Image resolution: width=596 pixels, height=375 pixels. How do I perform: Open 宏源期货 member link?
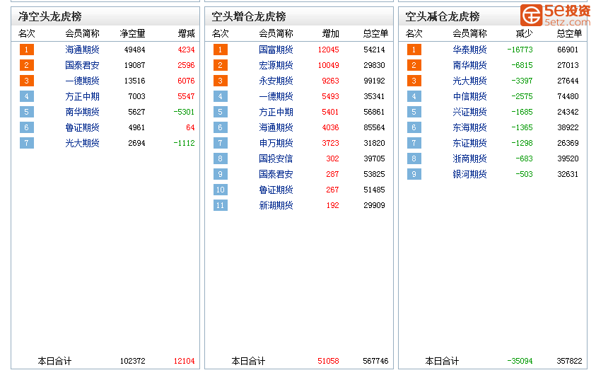[x=276, y=65]
